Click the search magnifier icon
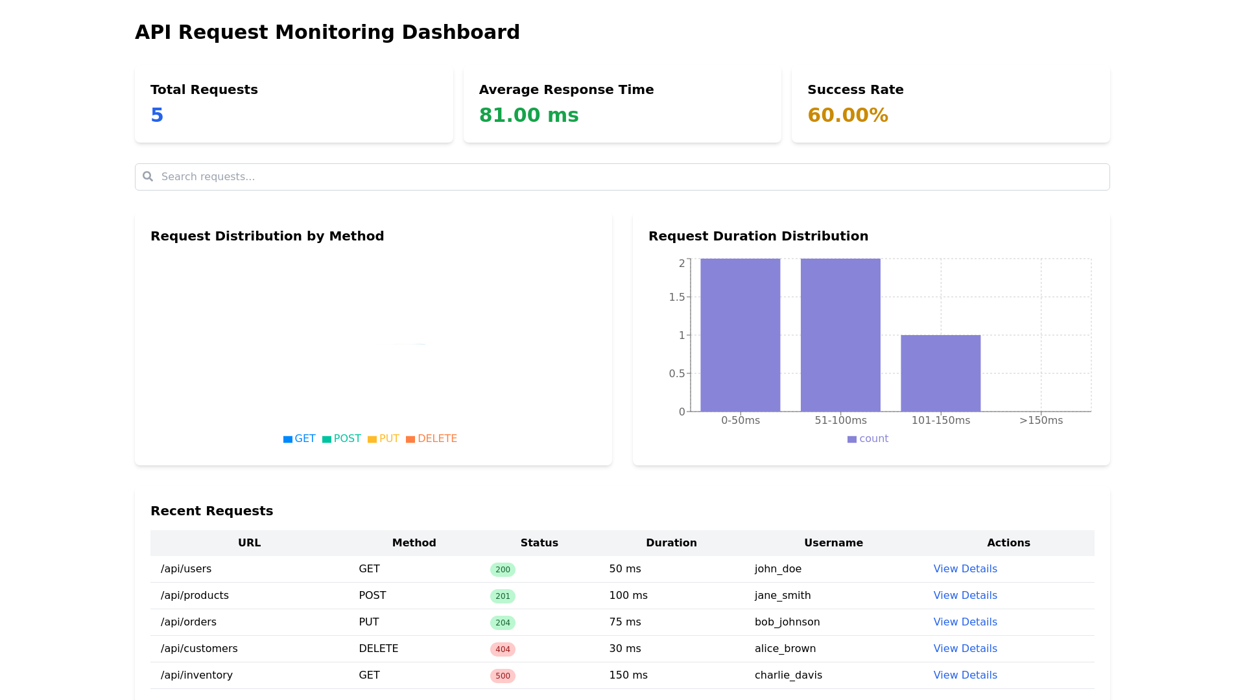 (x=148, y=176)
